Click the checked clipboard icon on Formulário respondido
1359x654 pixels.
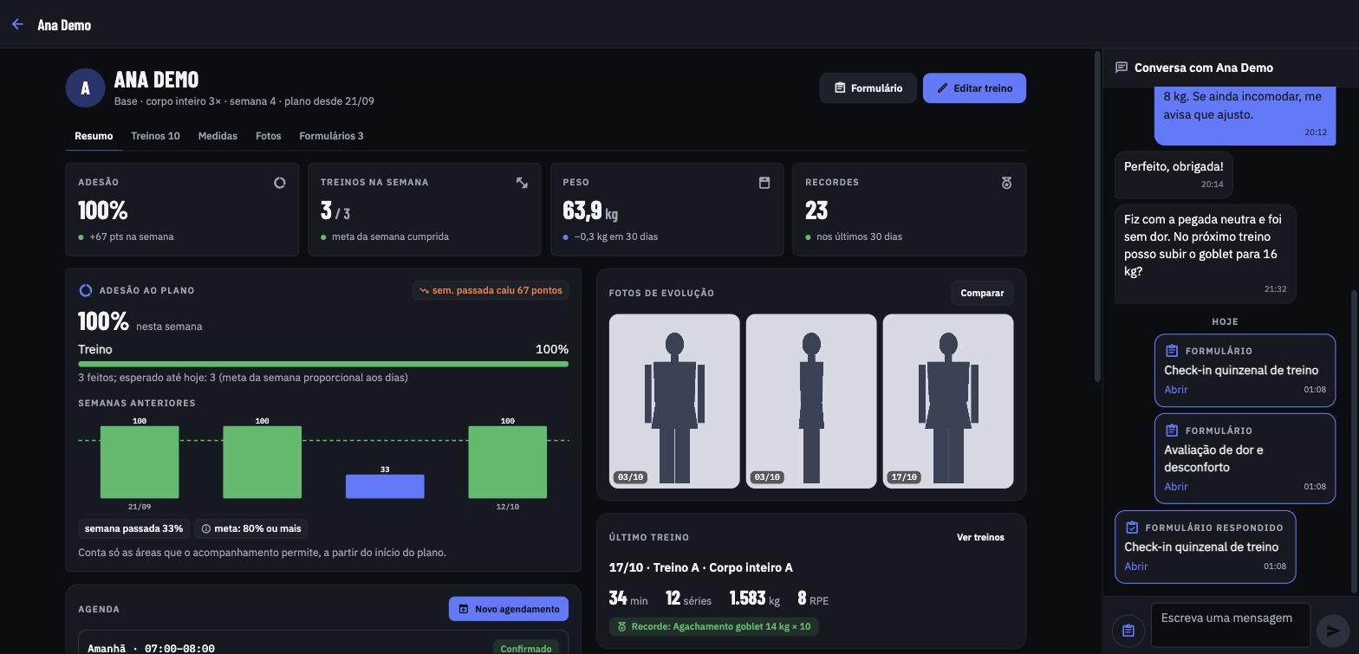pyautogui.click(x=1132, y=528)
